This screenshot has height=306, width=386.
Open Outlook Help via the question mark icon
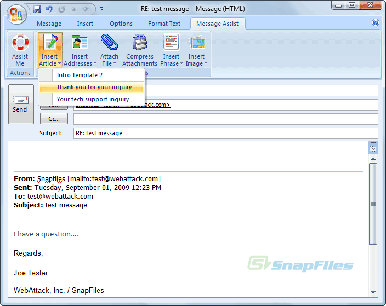376,22
